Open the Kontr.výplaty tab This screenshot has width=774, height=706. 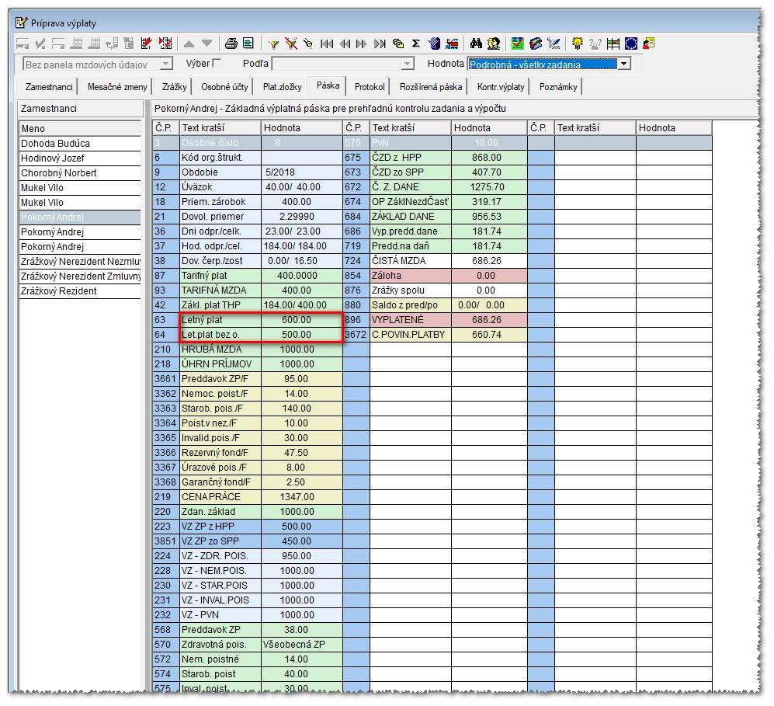click(501, 87)
